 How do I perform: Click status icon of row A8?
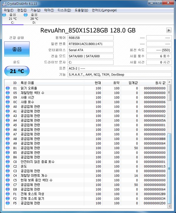[x=8, y=139]
